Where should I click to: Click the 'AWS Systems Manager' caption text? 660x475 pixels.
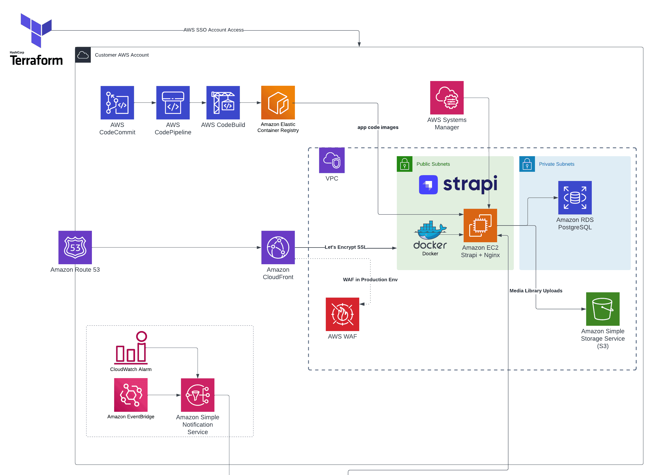point(447,123)
